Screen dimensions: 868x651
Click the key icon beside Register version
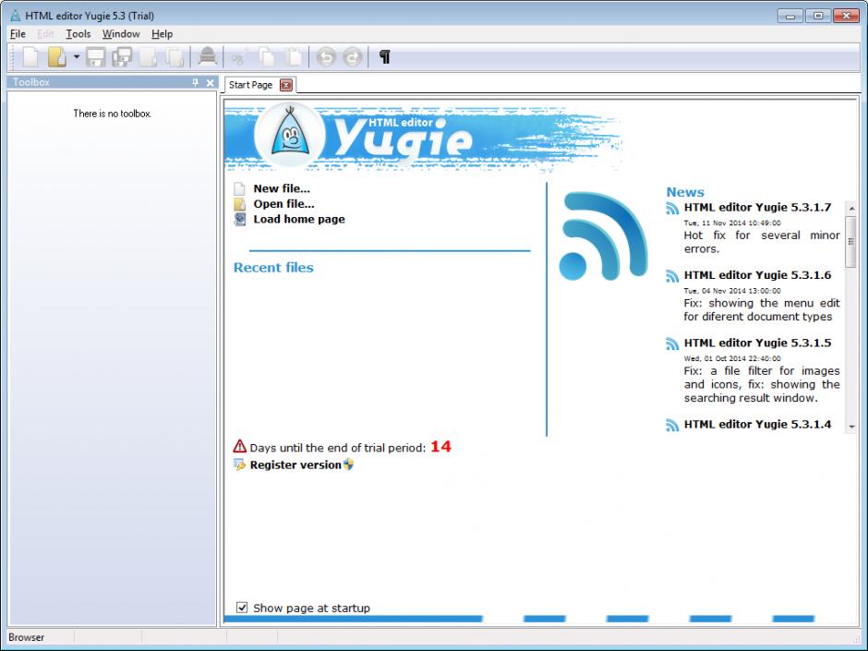[239, 464]
